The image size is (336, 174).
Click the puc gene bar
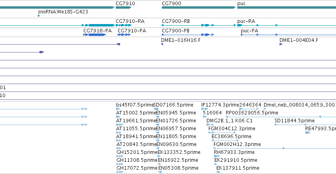pos(287,7)
